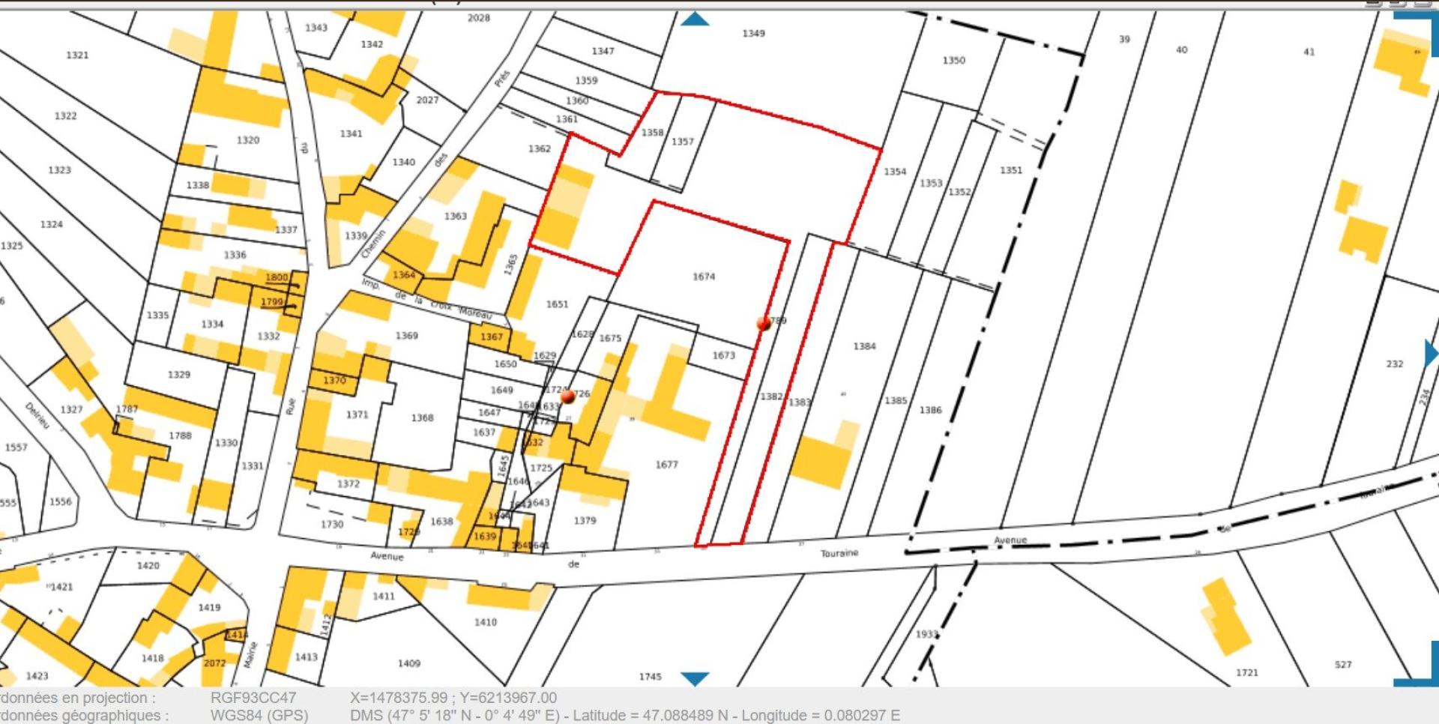Click the red marker beside parcel 1673
The height and width of the screenshot is (724, 1439).
tap(764, 323)
